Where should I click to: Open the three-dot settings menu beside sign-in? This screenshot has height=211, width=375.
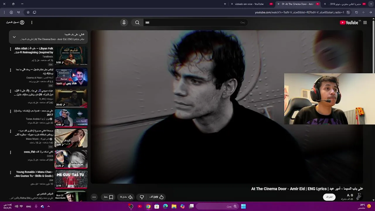(32, 22)
